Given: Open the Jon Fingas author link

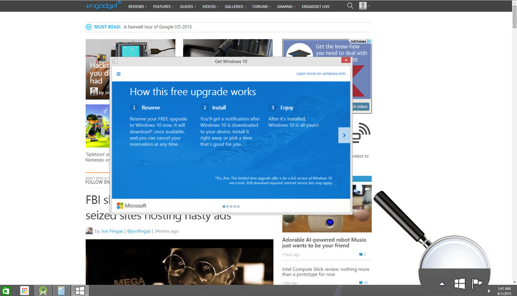Looking at the screenshot, I should pyautogui.click(x=112, y=231).
